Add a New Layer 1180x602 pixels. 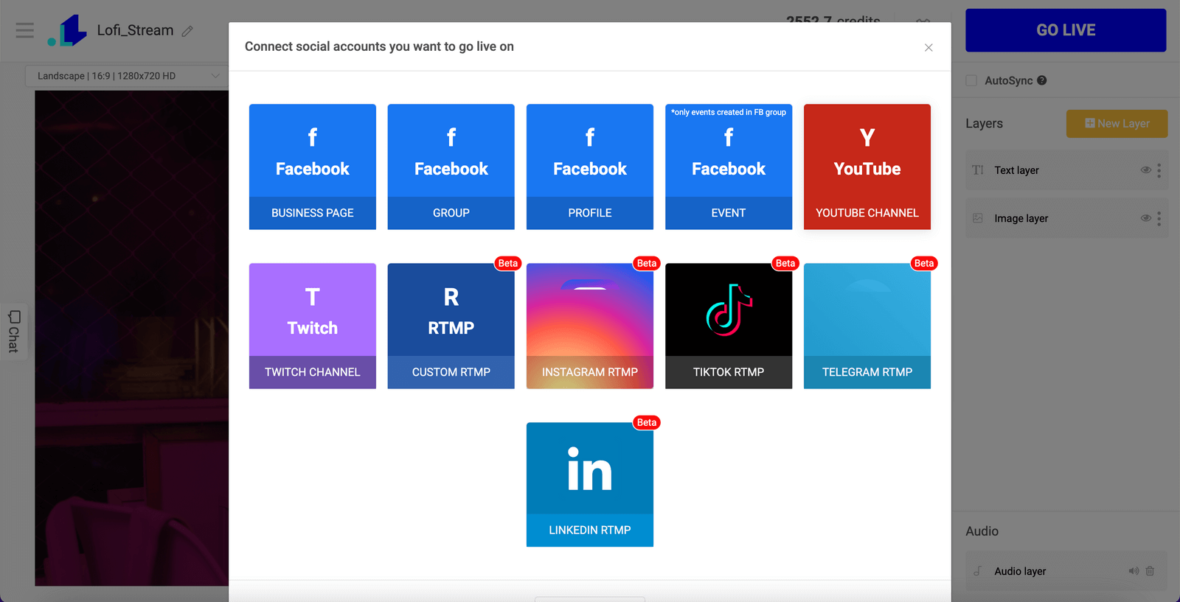pos(1117,124)
